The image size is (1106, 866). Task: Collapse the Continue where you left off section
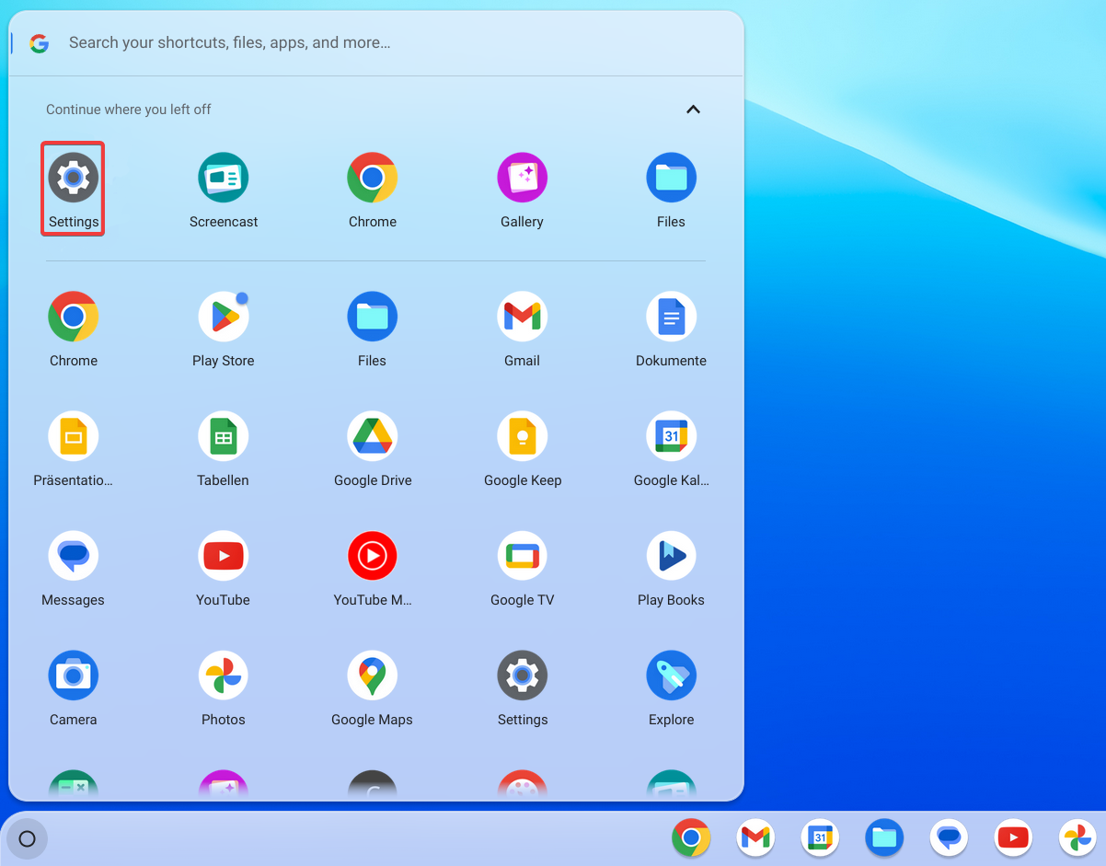click(x=693, y=110)
